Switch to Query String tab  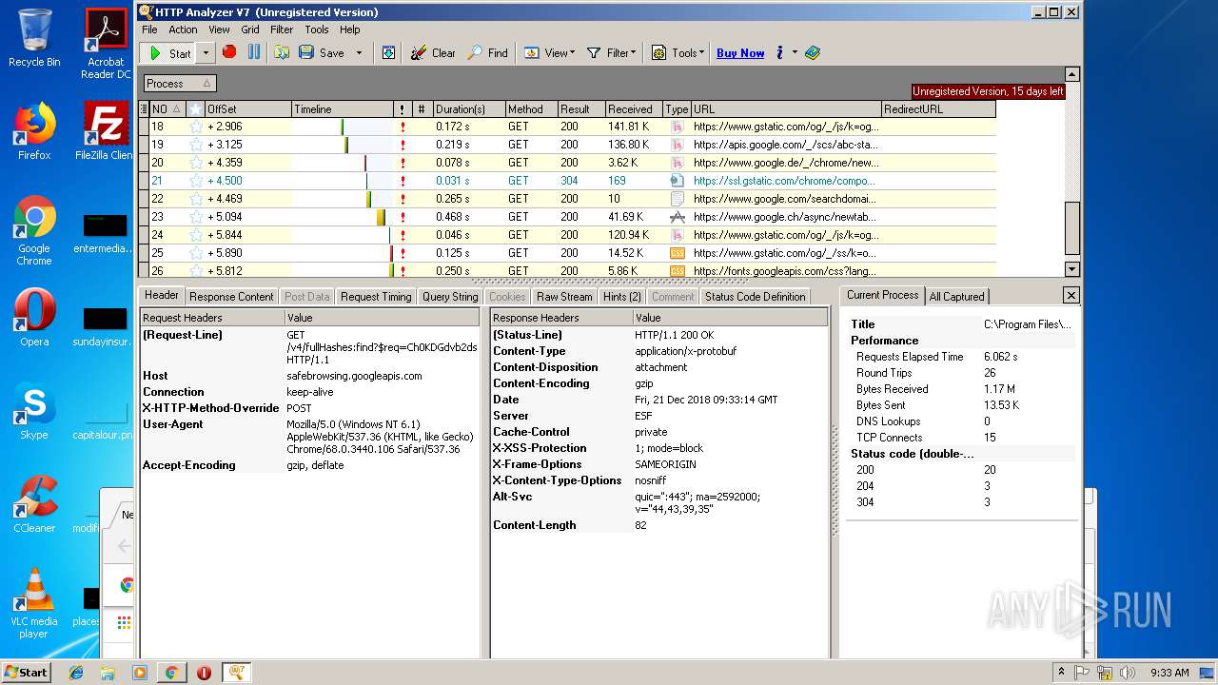(450, 297)
